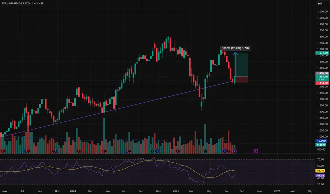The width and height of the screenshot is (330, 194).
Task: Click the red January 2025 earnings E marker
Action: point(178,151)
